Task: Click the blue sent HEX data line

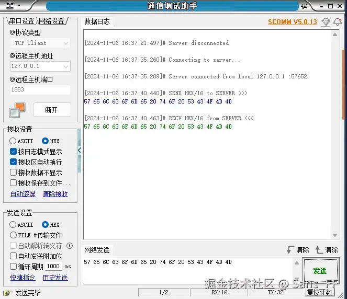Action: point(158,101)
